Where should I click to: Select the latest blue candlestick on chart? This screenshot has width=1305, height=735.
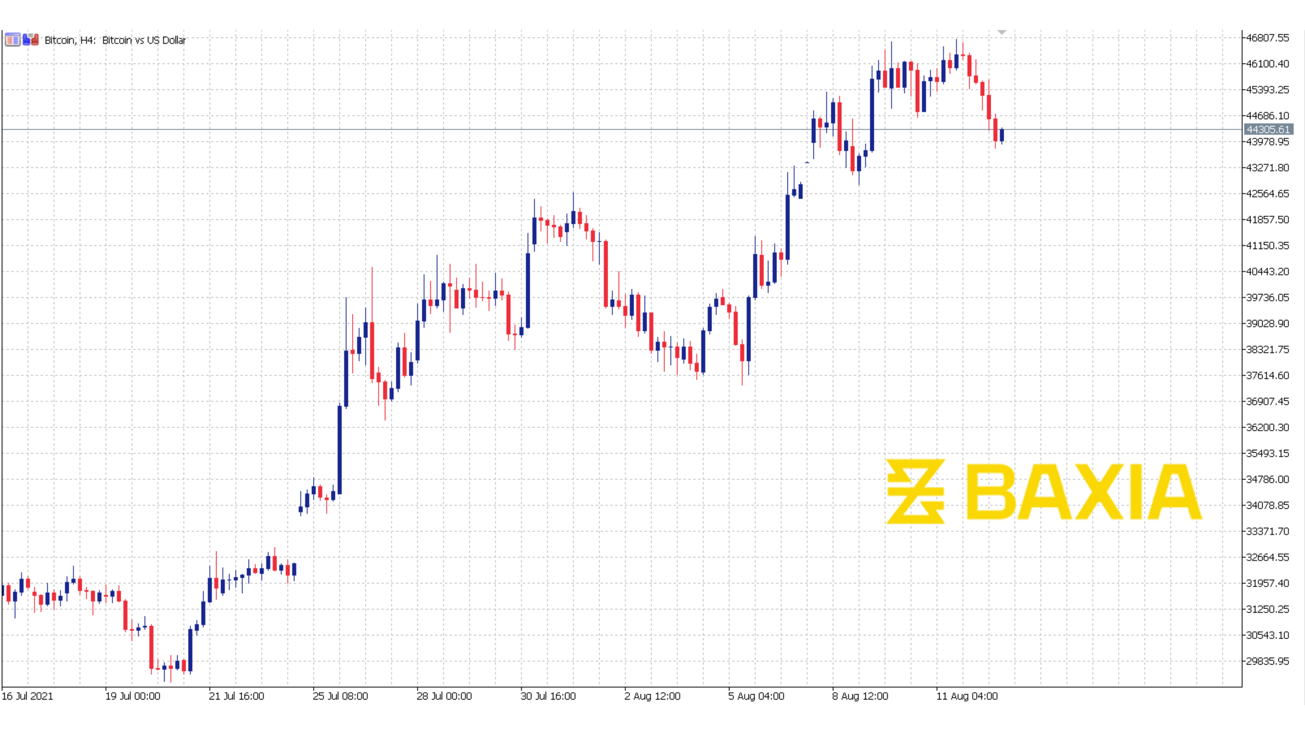1002,135
